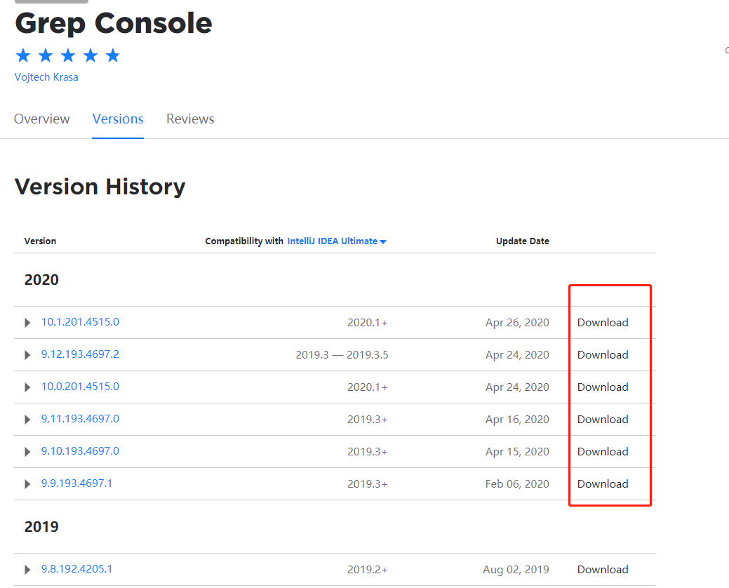Open the Overview tab
This screenshot has height=588, width=729.
tap(42, 119)
